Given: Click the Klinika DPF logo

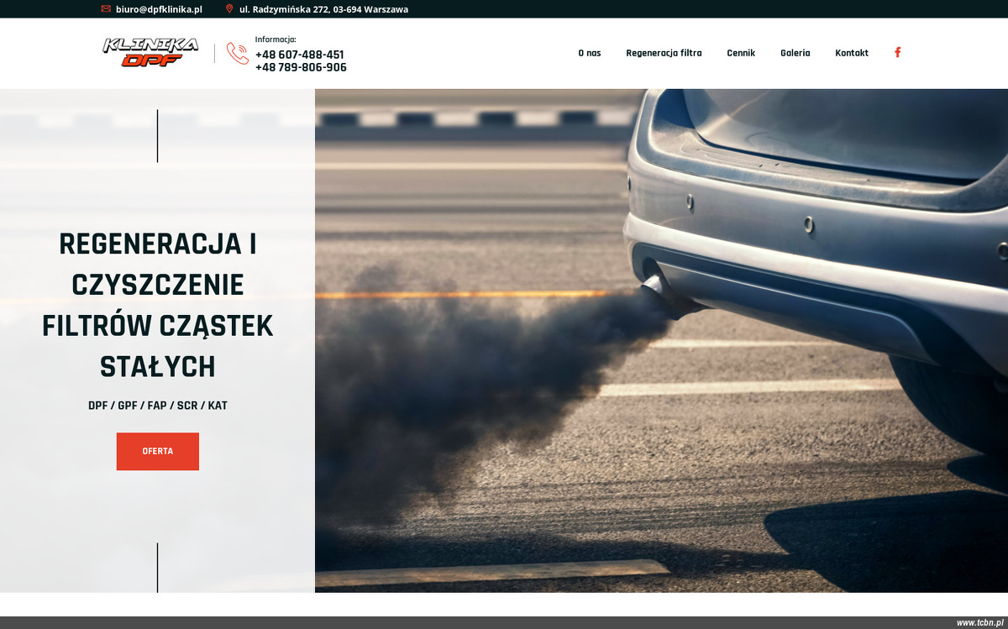Looking at the screenshot, I should click(150, 52).
